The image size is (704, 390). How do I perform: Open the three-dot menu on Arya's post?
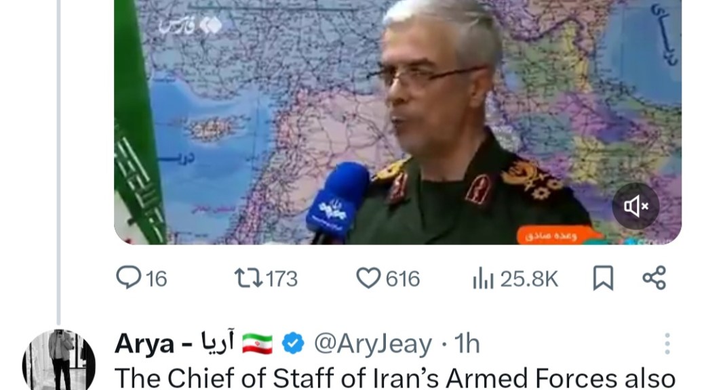[667, 344]
